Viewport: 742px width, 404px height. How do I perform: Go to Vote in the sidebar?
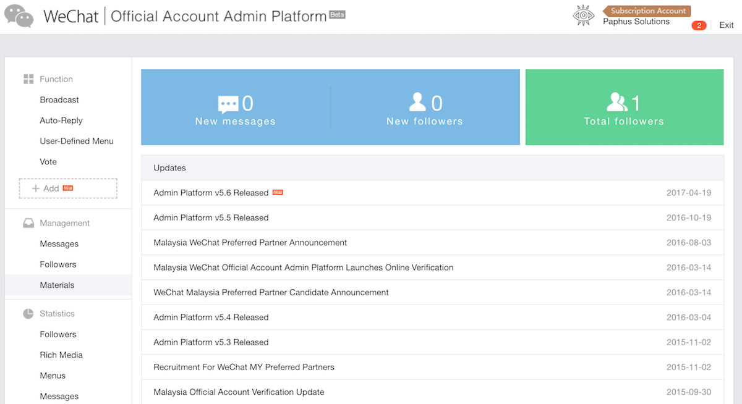[48, 162]
